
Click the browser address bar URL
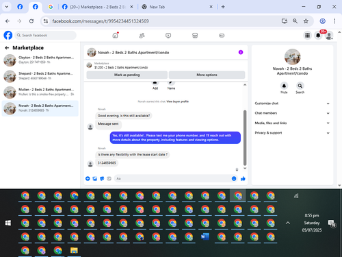101,21
